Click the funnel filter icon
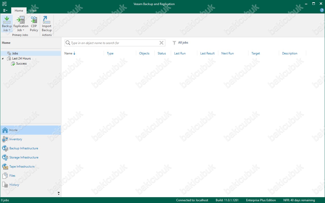The image size is (325, 203). [174, 43]
